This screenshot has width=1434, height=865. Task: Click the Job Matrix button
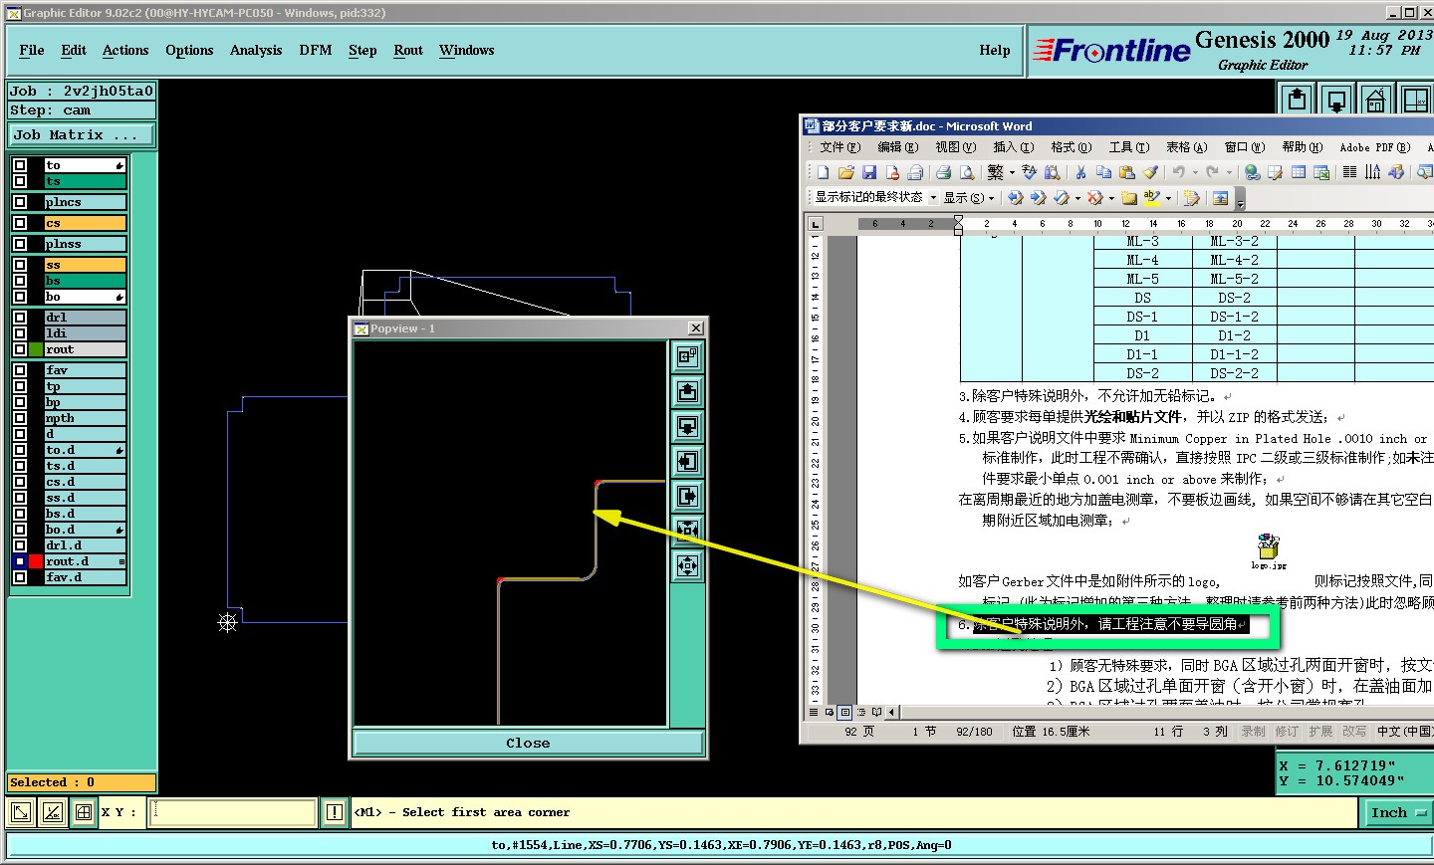(83, 134)
